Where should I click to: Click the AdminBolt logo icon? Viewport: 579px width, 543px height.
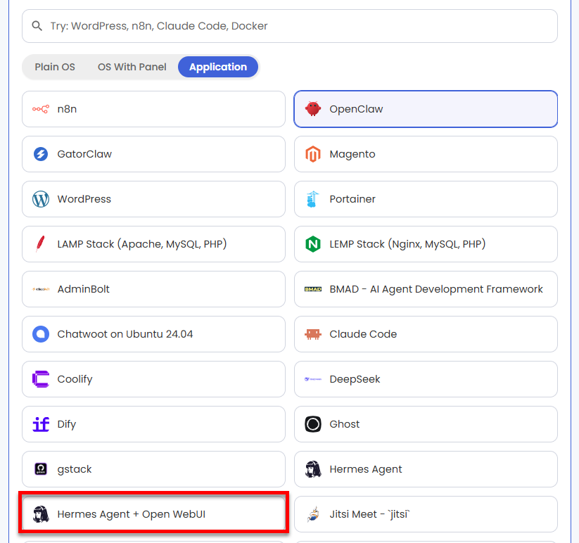[41, 289]
